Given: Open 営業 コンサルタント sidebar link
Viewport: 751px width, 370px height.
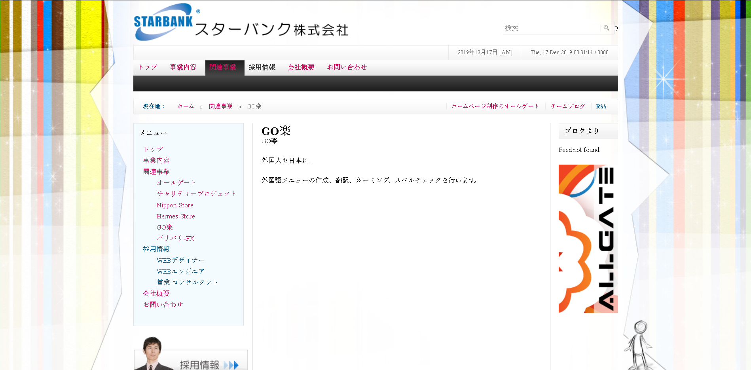Looking at the screenshot, I should point(187,282).
